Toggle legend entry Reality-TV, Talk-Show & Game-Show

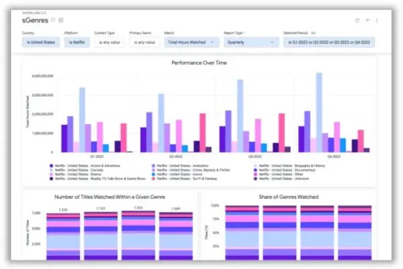pyautogui.click(x=98, y=179)
